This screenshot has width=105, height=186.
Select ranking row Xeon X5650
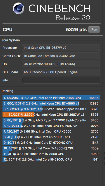[51, 131]
